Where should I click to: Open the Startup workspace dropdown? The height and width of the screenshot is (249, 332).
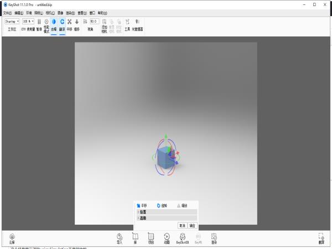click(12, 22)
